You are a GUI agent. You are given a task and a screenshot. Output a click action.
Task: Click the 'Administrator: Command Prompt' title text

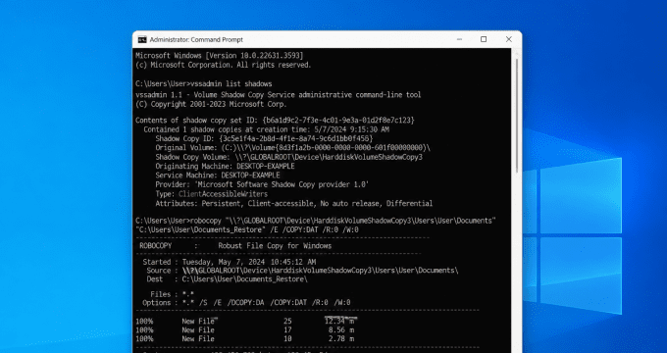[x=196, y=39]
